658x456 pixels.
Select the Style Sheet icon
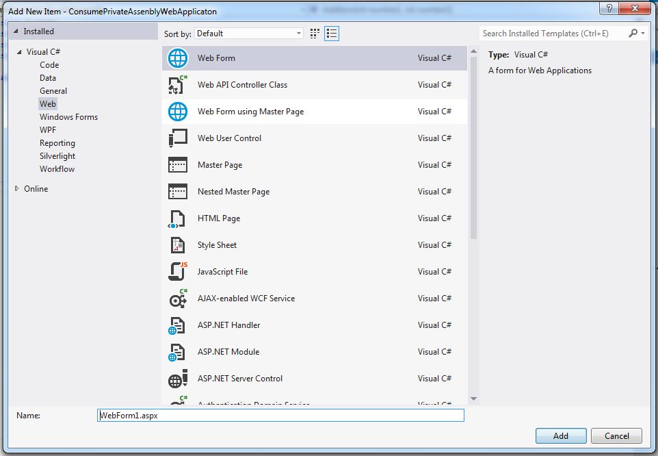coord(178,245)
